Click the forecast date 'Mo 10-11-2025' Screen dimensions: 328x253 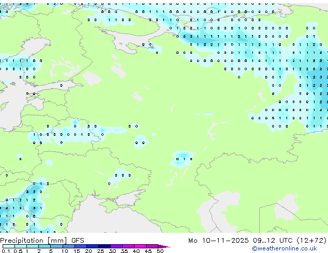click(218, 241)
